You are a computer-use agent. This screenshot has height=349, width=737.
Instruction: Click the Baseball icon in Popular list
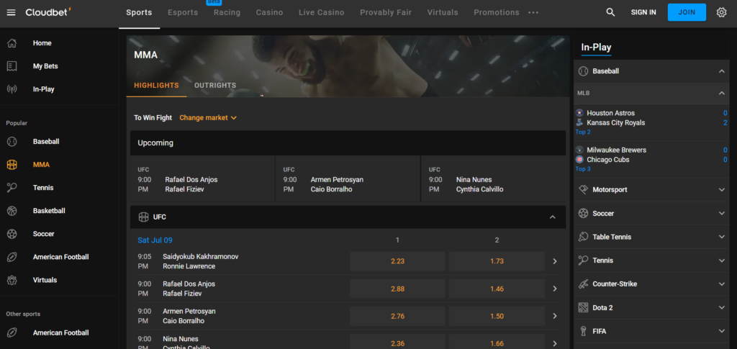12,141
